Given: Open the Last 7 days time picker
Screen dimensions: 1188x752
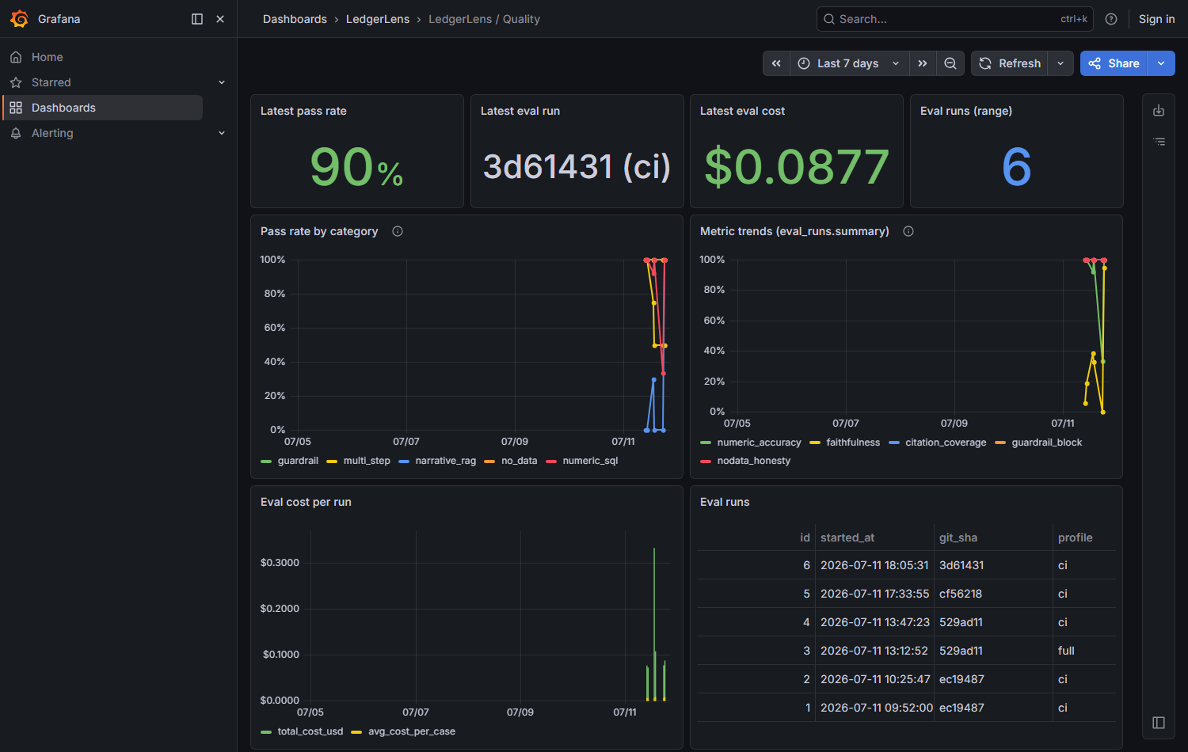Looking at the screenshot, I should pos(848,63).
